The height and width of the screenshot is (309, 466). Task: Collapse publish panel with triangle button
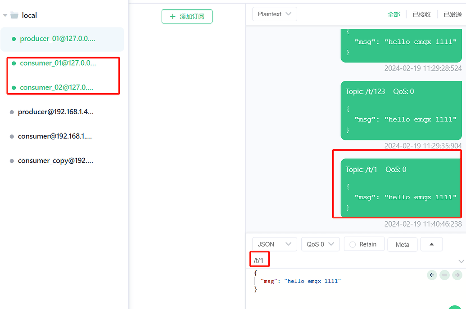[x=431, y=244]
